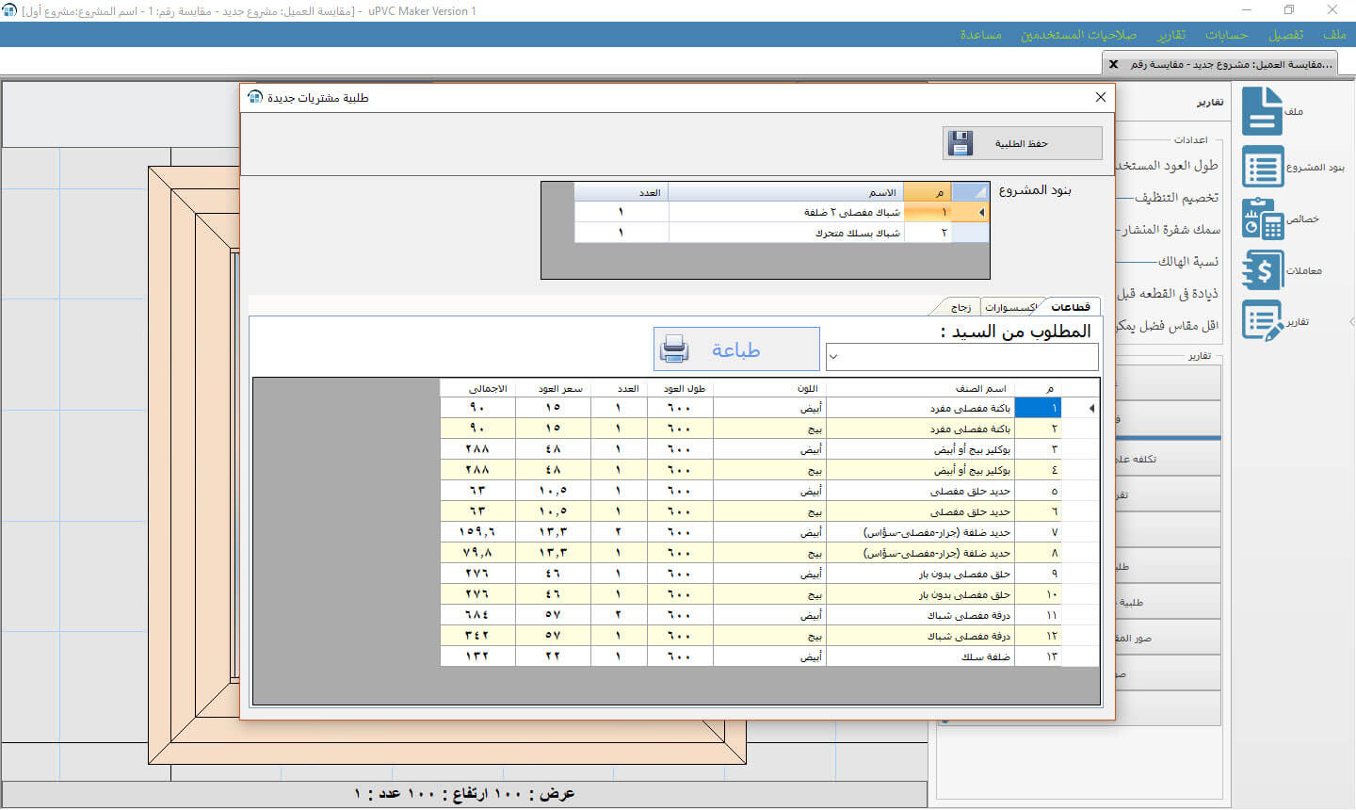Open the صلاحيات المستخدمين menu
Viewport: 1356px width, 810px height.
point(1078,35)
